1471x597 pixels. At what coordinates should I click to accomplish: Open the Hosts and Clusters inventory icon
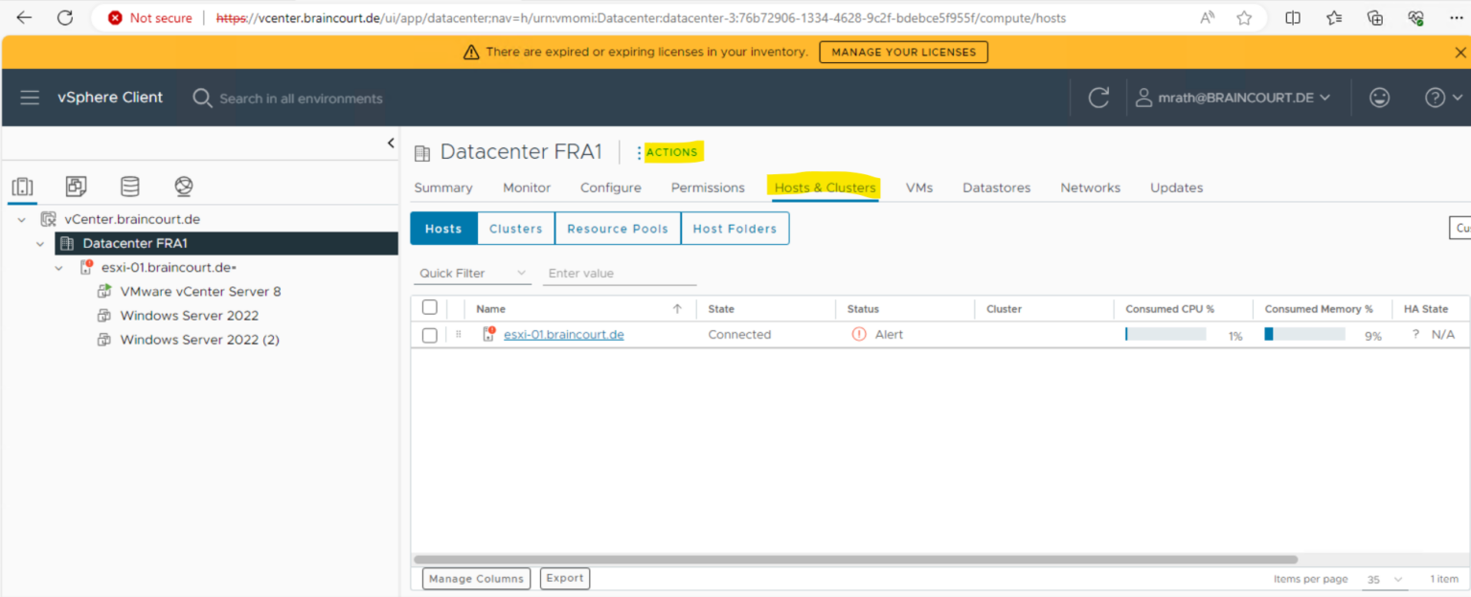[x=23, y=187]
